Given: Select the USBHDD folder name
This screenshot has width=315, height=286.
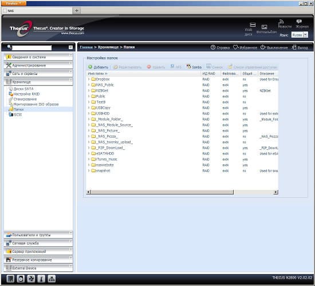Looking at the screenshot, I should point(103,113).
